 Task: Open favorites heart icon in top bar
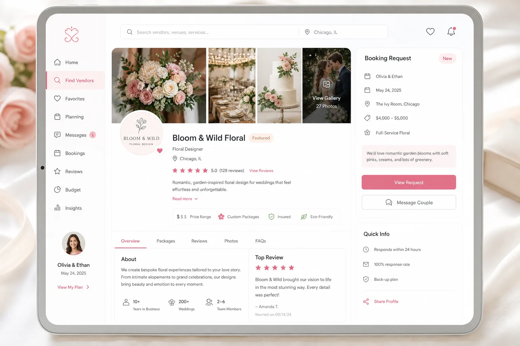pyautogui.click(x=430, y=32)
